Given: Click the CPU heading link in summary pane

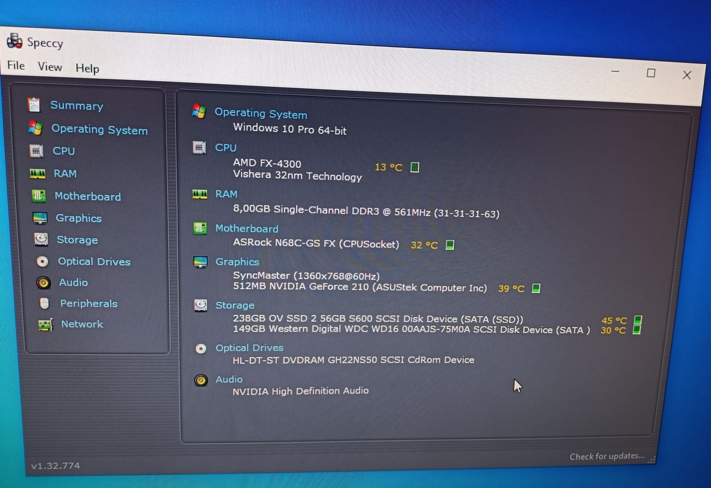Looking at the screenshot, I should [x=226, y=148].
